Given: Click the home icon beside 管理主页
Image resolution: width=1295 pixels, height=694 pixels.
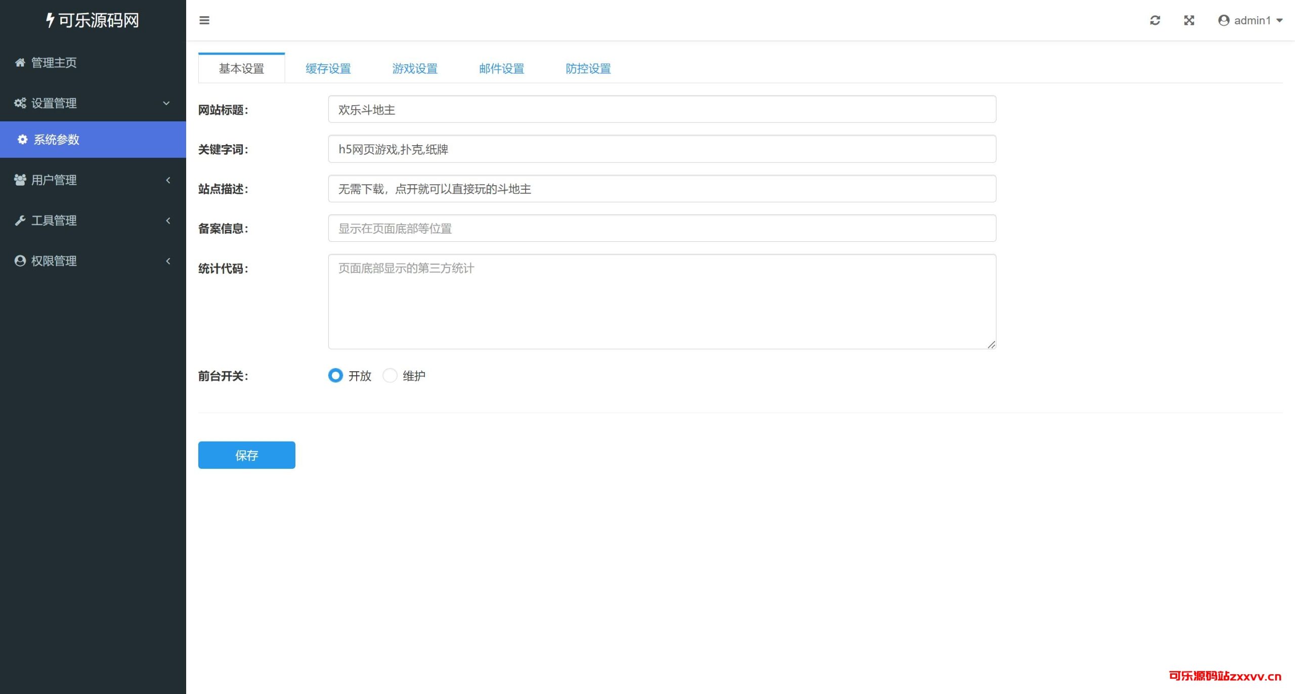Looking at the screenshot, I should (x=20, y=63).
